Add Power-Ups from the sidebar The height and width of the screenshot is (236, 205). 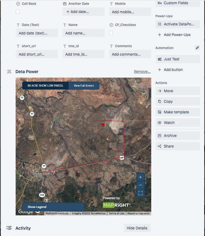178,35
